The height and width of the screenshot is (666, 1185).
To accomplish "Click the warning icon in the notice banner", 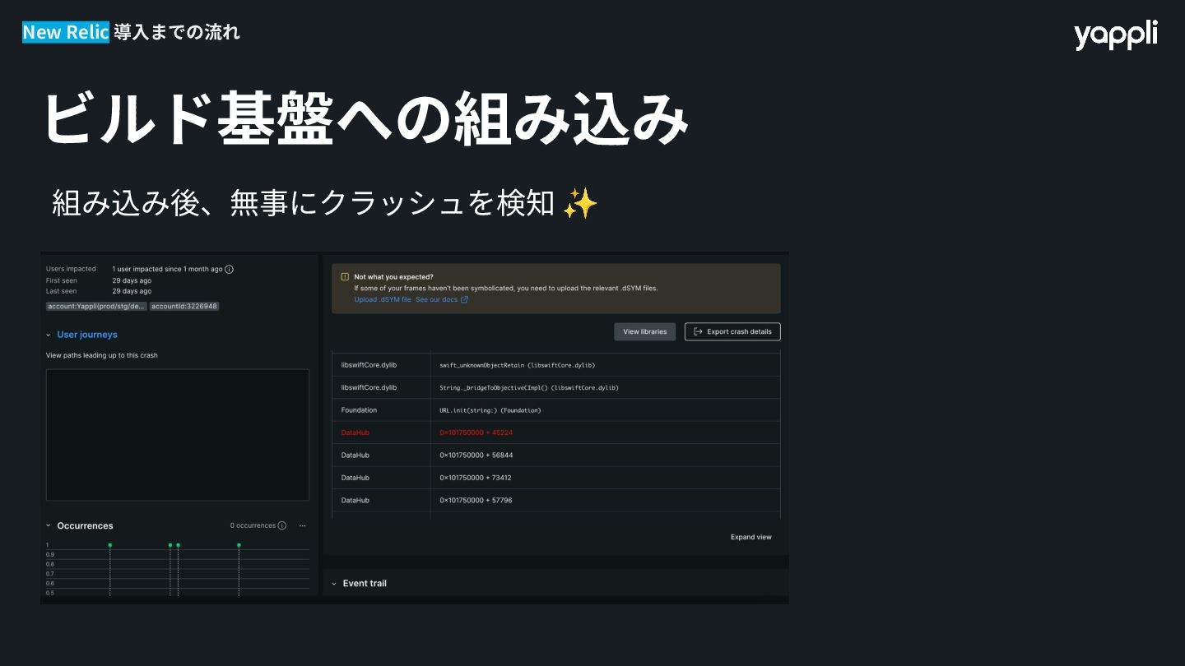I will click(x=345, y=277).
